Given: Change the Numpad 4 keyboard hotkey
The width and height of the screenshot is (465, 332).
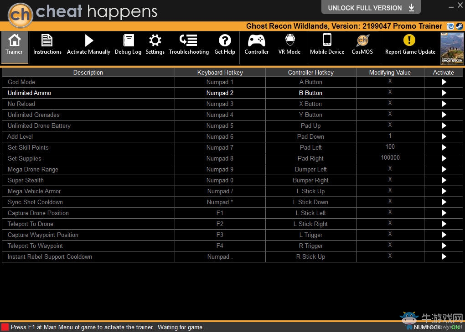Looking at the screenshot, I should click(x=220, y=115).
